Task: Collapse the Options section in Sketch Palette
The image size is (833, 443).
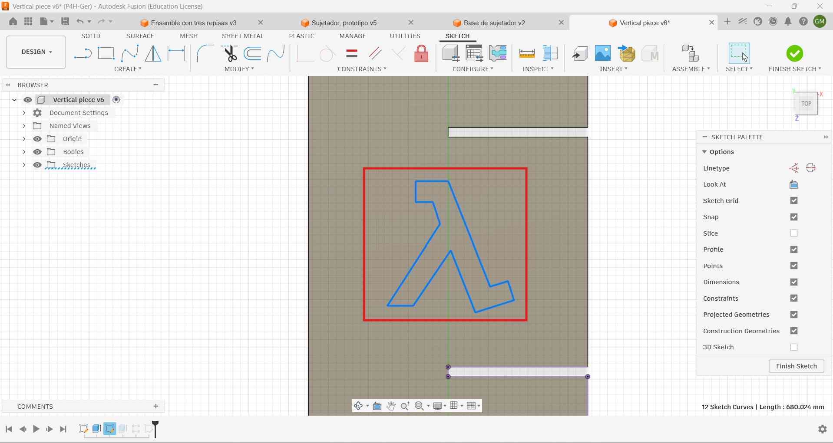Action: point(704,152)
